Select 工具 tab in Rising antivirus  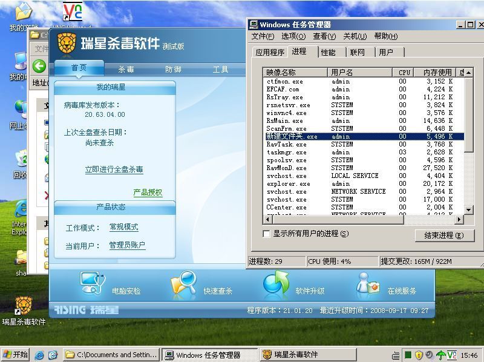tap(220, 69)
